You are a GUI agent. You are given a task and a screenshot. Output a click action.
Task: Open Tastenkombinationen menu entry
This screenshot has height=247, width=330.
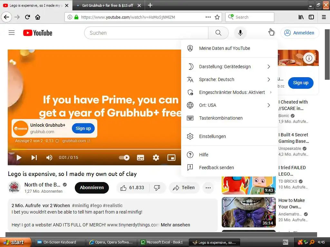pyautogui.click(x=229, y=118)
